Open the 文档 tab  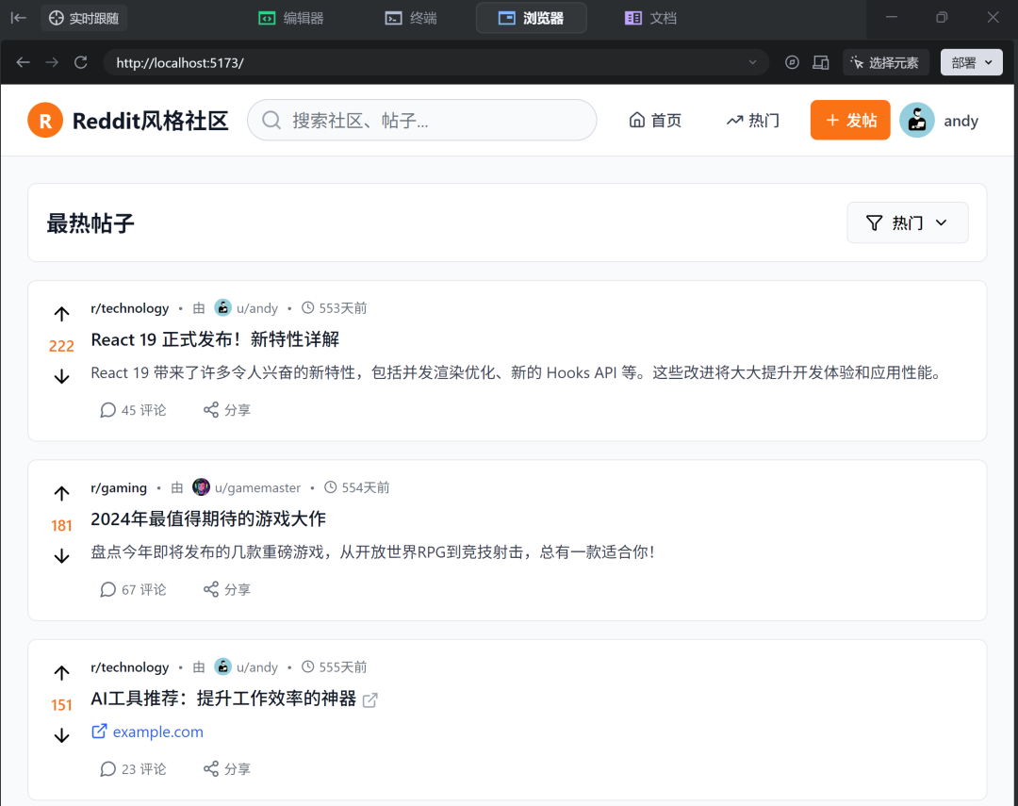pyautogui.click(x=650, y=18)
